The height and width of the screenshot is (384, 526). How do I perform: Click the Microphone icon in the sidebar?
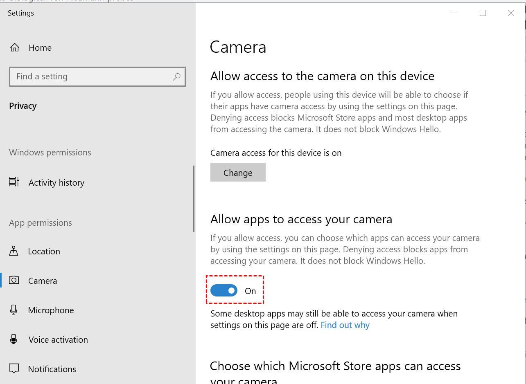click(14, 310)
